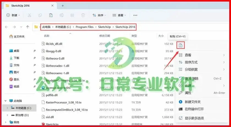The width and height of the screenshot is (231, 127).
Task: Select file RasterProcessor_3.08_10.tx
Action: (x=64, y=102)
